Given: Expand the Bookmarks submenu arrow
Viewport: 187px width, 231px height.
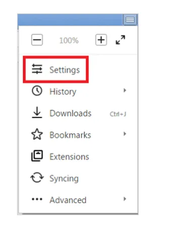Looking at the screenshot, I should [x=124, y=134].
